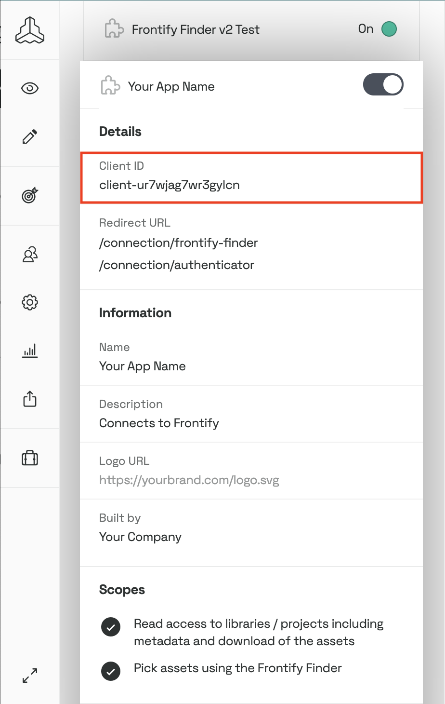This screenshot has height=704, width=445.
Task: Click the expand arrows icon at sidebar bottom
Action: [x=30, y=676]
